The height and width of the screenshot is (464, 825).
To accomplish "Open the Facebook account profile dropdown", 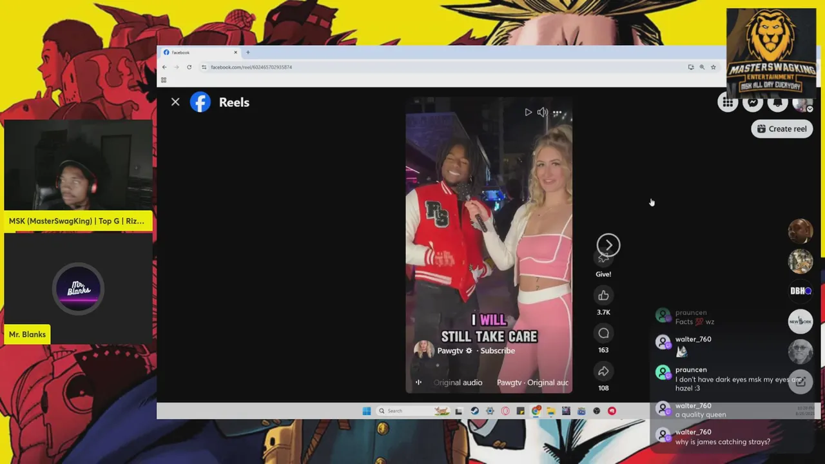I will [802, 103].
